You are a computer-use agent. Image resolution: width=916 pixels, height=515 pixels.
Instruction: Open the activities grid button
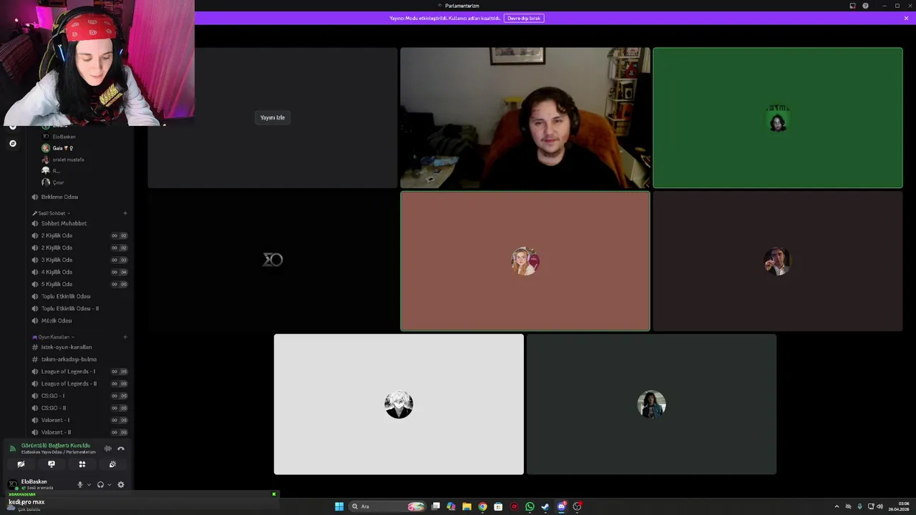click(x=82, y=464)
